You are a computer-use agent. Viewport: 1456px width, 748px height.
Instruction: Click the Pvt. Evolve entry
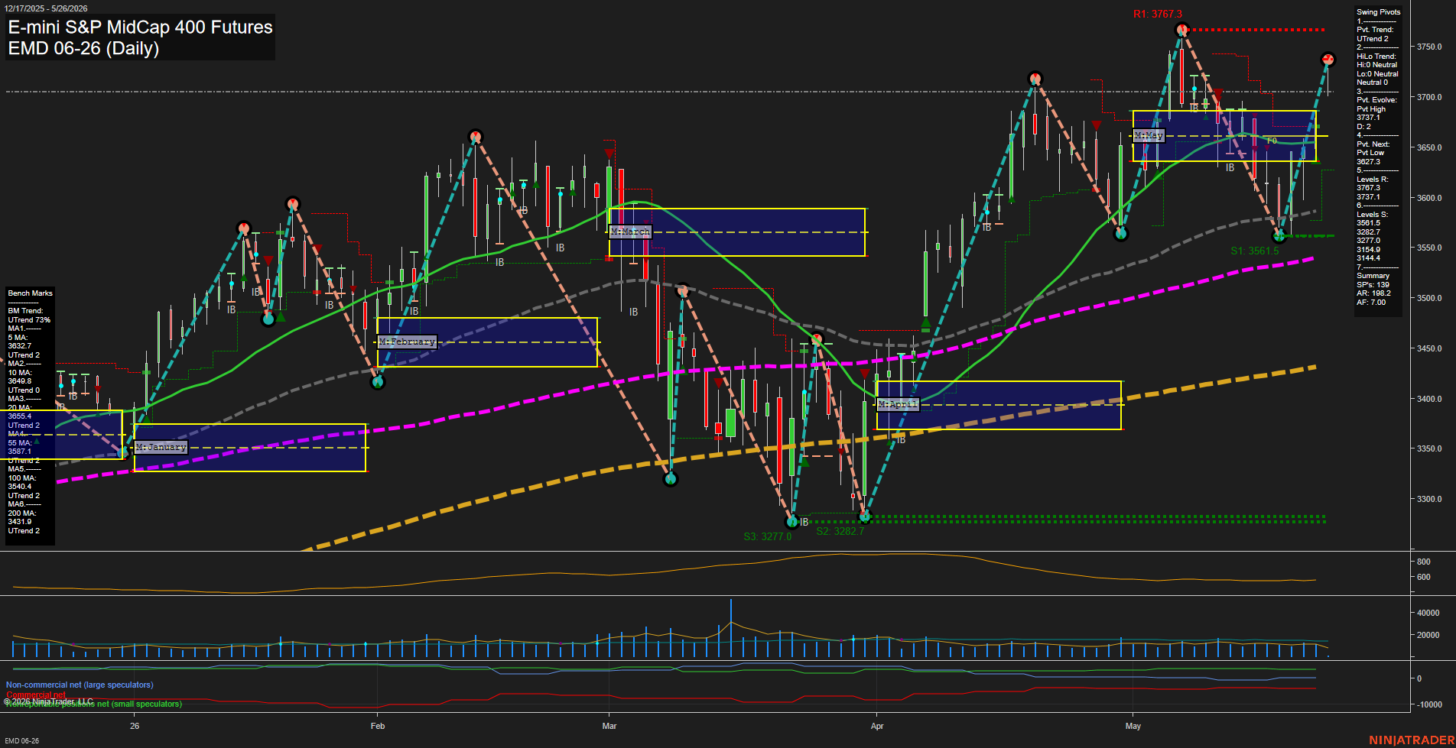tap(1376, 100)
